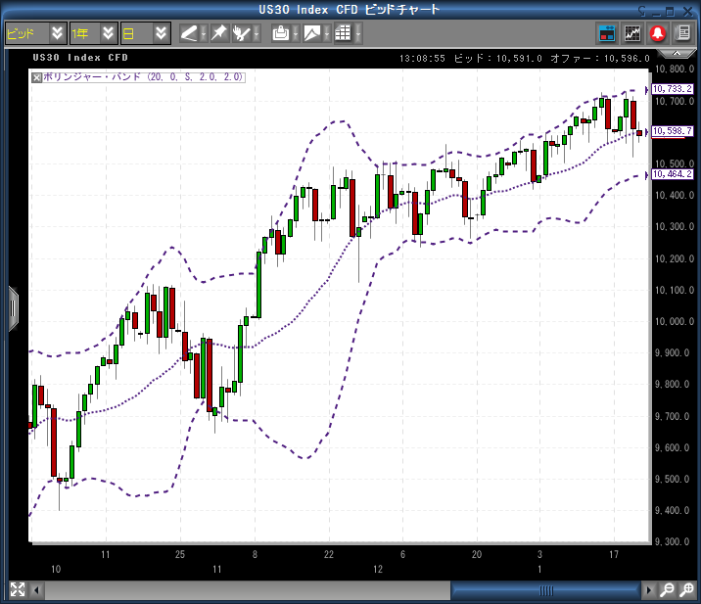Open the chart style tool
This screenshot has width=701, height=604.
(311, 32)
